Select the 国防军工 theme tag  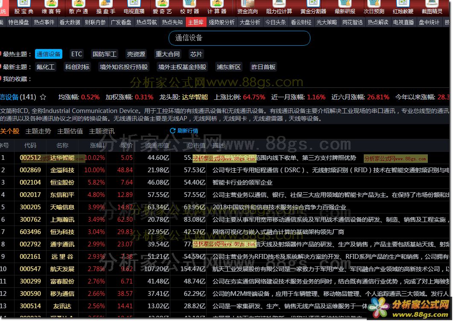click(105, 54)
